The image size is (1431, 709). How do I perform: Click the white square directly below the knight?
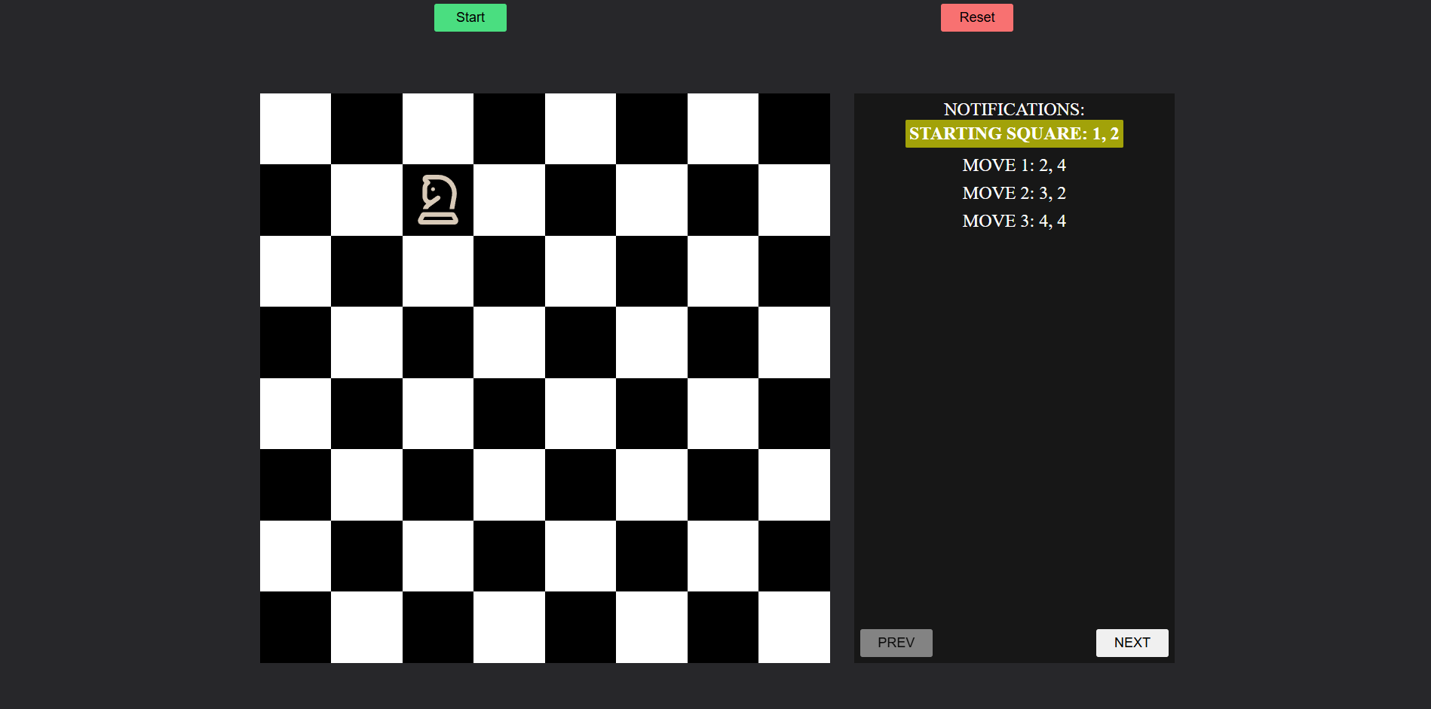(x=438, y=271)
